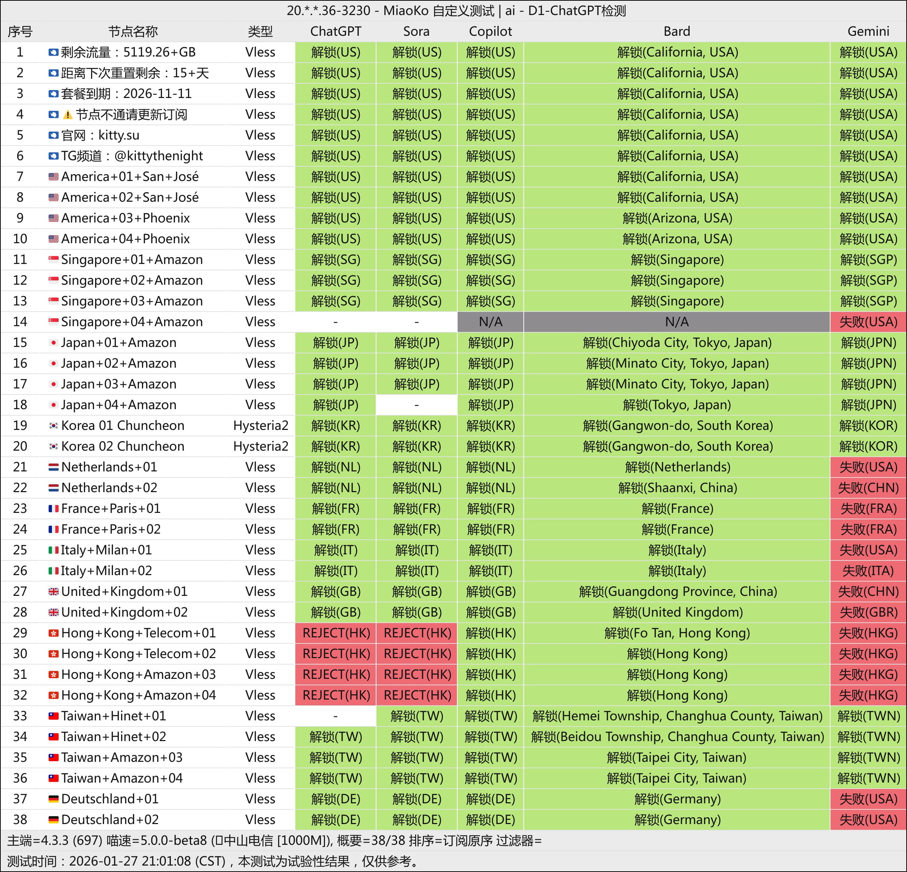Click the 节点名称 column header
The height and width of the screenshot is (872, 907).
133,31
